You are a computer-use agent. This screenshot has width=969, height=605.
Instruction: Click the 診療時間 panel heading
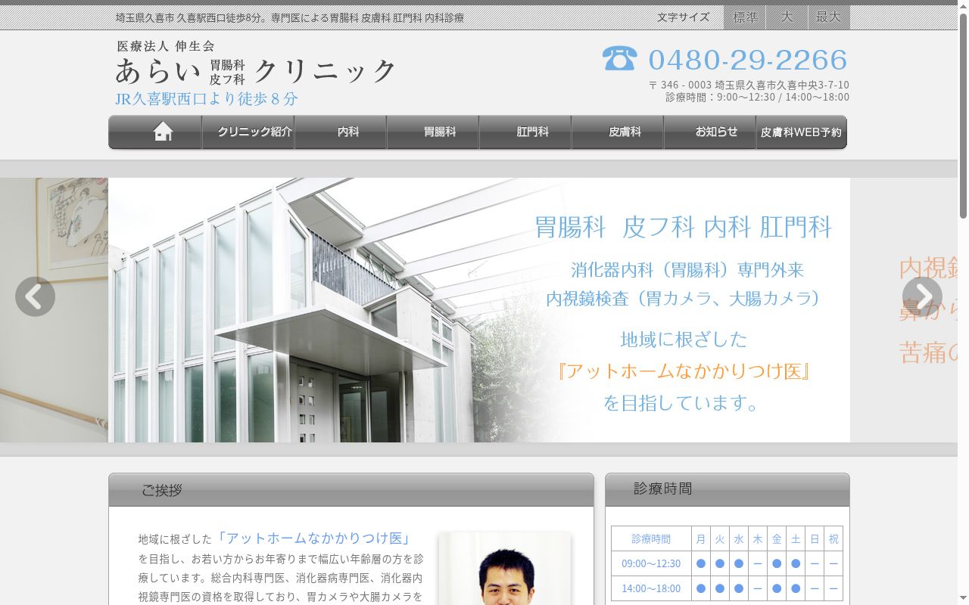pyautogui.click(x=663, y=489)
